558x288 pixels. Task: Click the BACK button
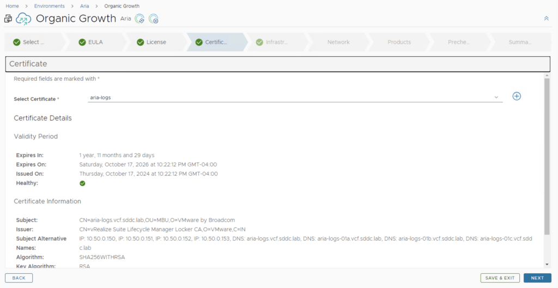point(19,278)
